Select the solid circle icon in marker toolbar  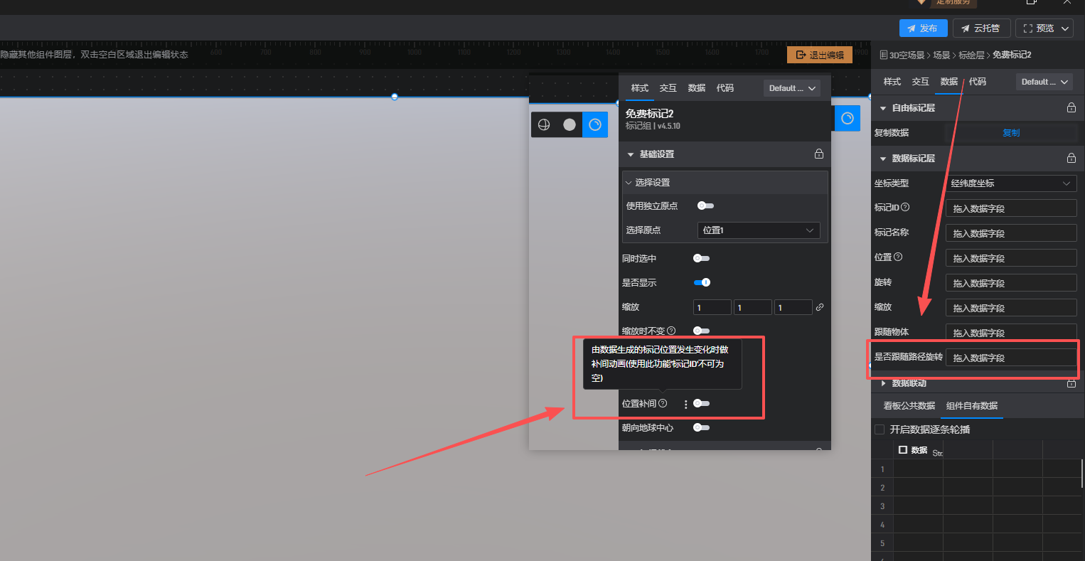click(x=570, y=124)
